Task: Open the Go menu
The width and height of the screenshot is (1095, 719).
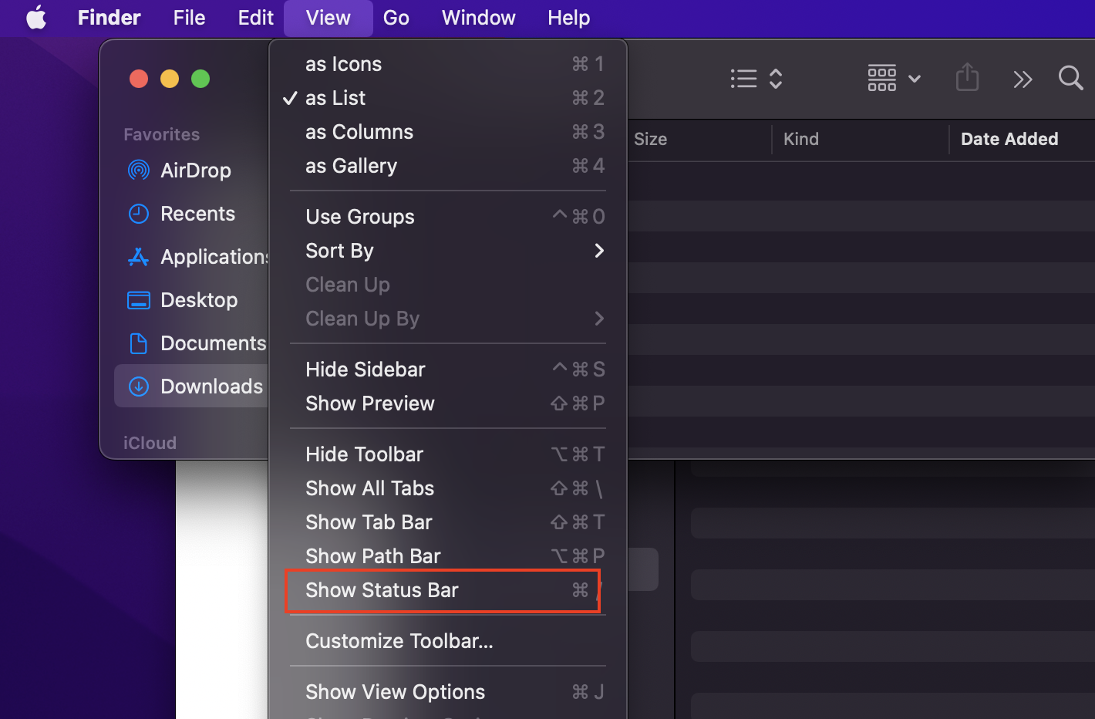Action: [396, 17]
